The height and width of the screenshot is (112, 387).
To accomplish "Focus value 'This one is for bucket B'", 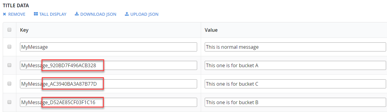I will pyautogui.click(x=295, y=102).
